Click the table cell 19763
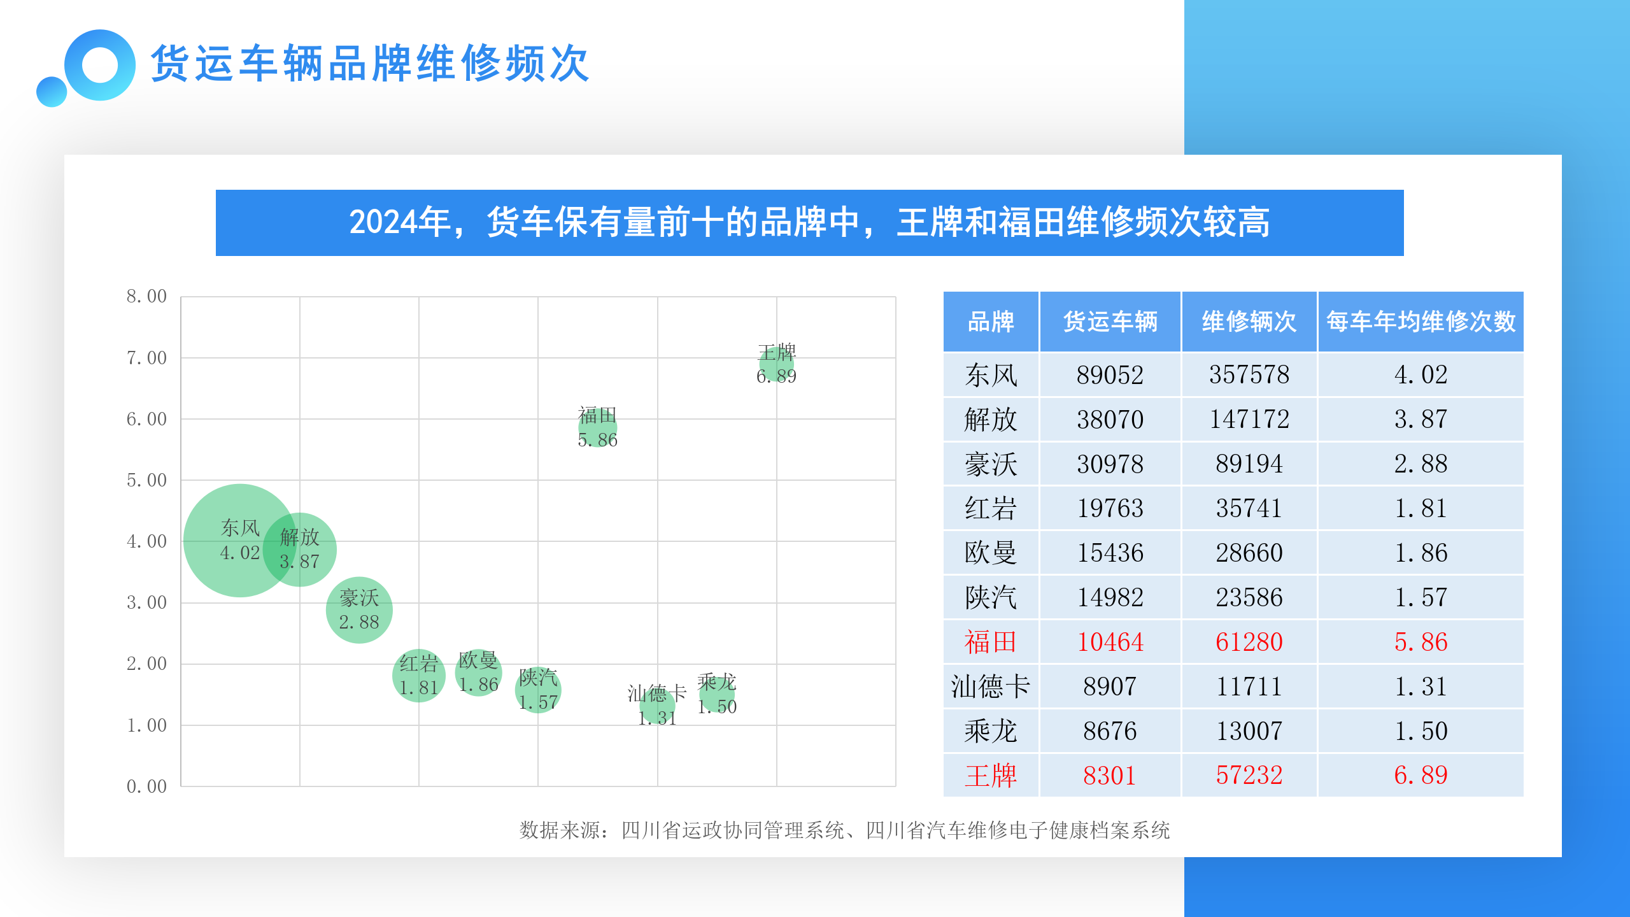This screenshot has width=1630, height=917. (1110, 508)
